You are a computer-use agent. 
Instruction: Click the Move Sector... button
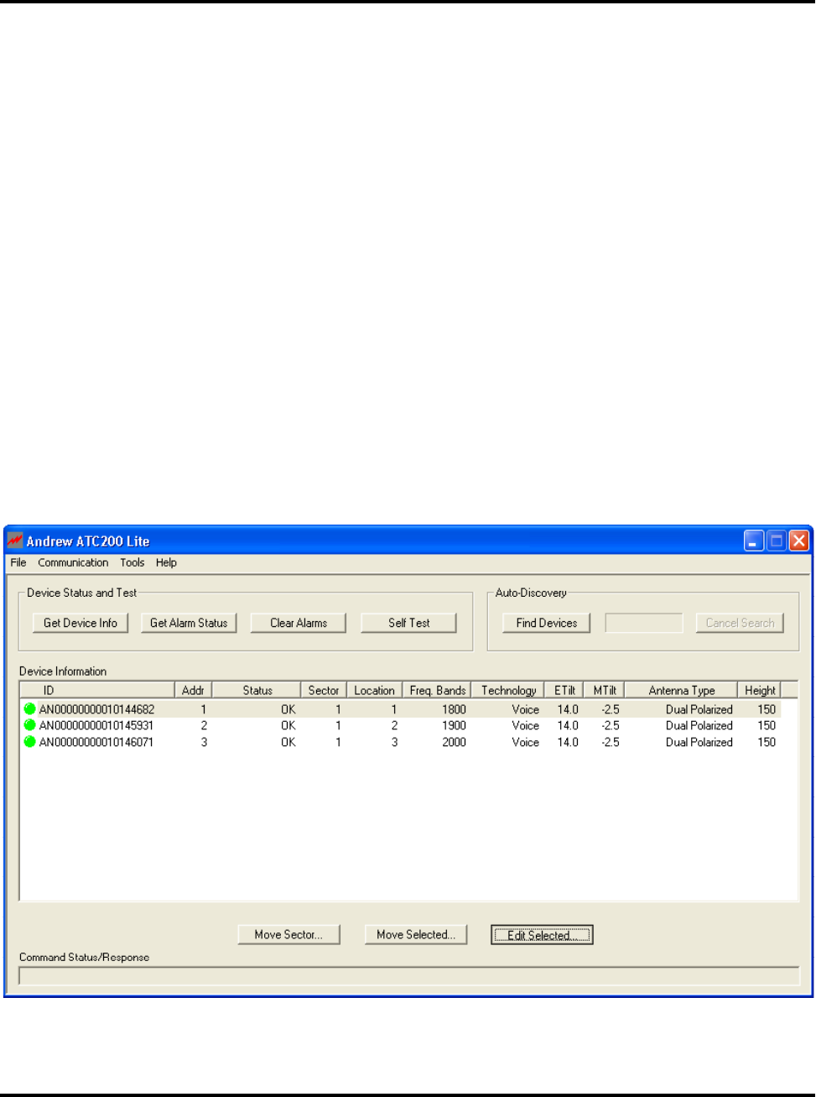tap(288, 934)
